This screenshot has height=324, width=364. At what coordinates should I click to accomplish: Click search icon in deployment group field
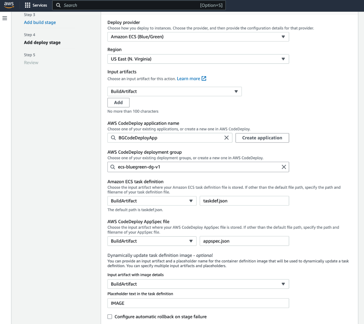(113, 167)
